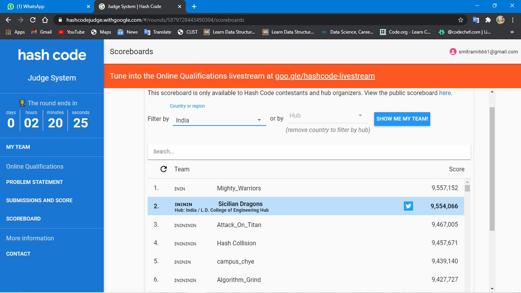Click the user avatar icon beside the email
521x293 pixels.
coord(453,52)
